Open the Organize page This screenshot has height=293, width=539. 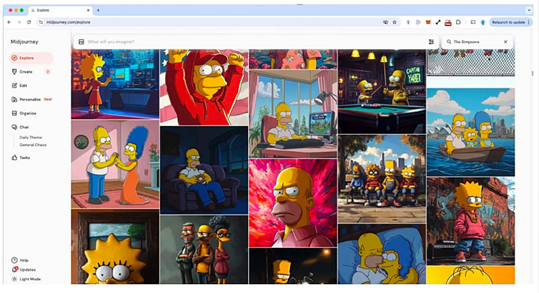[28, 113]
